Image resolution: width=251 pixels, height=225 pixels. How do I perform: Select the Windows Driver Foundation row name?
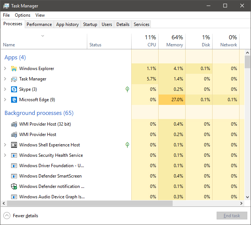tap(51, 166)
